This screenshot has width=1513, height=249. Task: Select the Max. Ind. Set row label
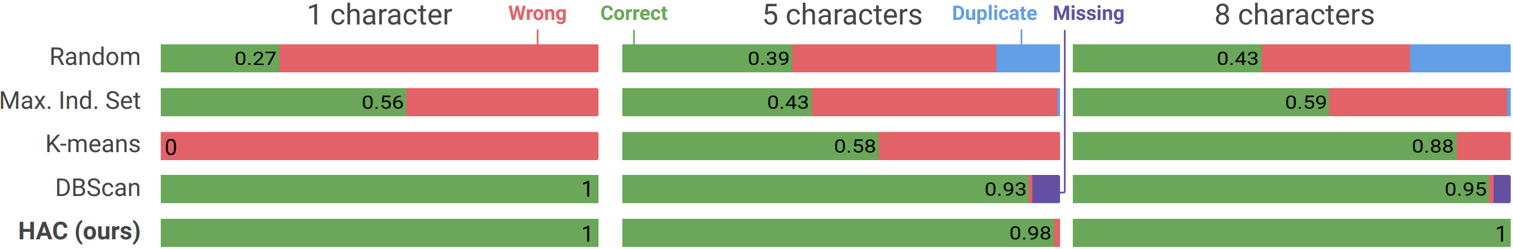coord(71,101)
